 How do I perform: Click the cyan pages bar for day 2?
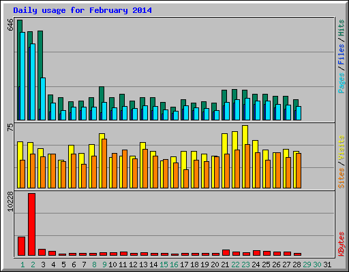[33, 82]
